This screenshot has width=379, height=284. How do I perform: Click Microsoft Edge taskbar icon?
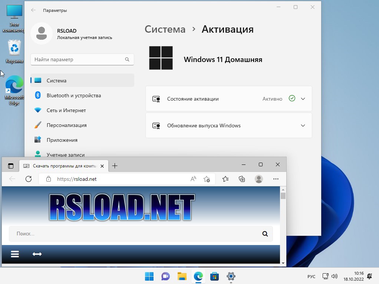(198, 276)
